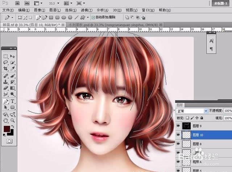Select the Eraser tool
The height and width of the screenshot is (172, 232).
click(6, 88)
